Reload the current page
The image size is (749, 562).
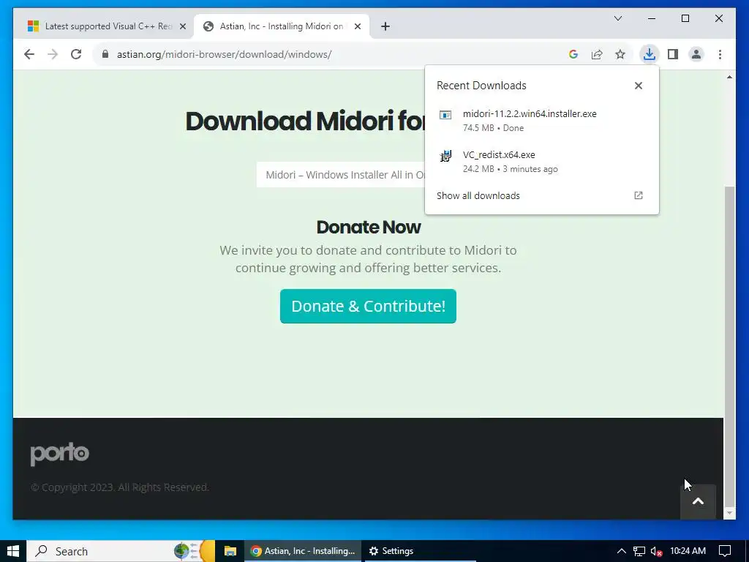(76, 54)
